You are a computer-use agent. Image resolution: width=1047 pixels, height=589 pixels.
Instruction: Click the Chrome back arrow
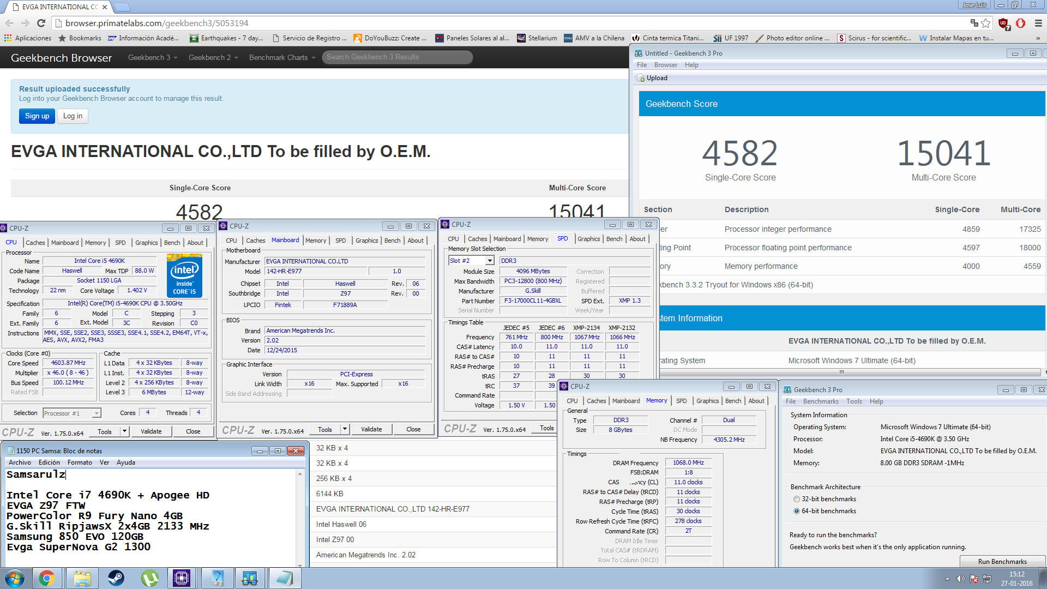pyautogui.click(x=9, y=23)
